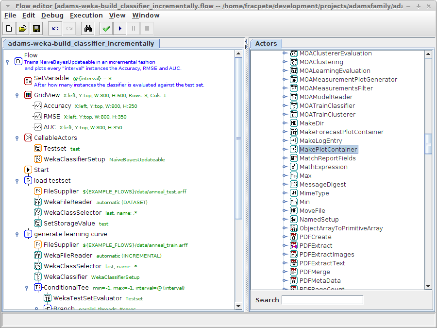Click the Open folder toolbar icon
Screen dimensions: 437x328
23,29
